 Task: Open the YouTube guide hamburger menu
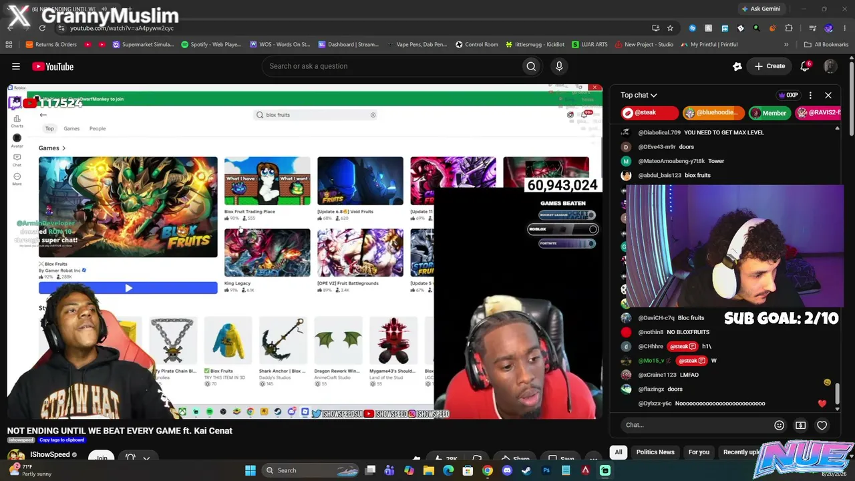click(16, 66)
